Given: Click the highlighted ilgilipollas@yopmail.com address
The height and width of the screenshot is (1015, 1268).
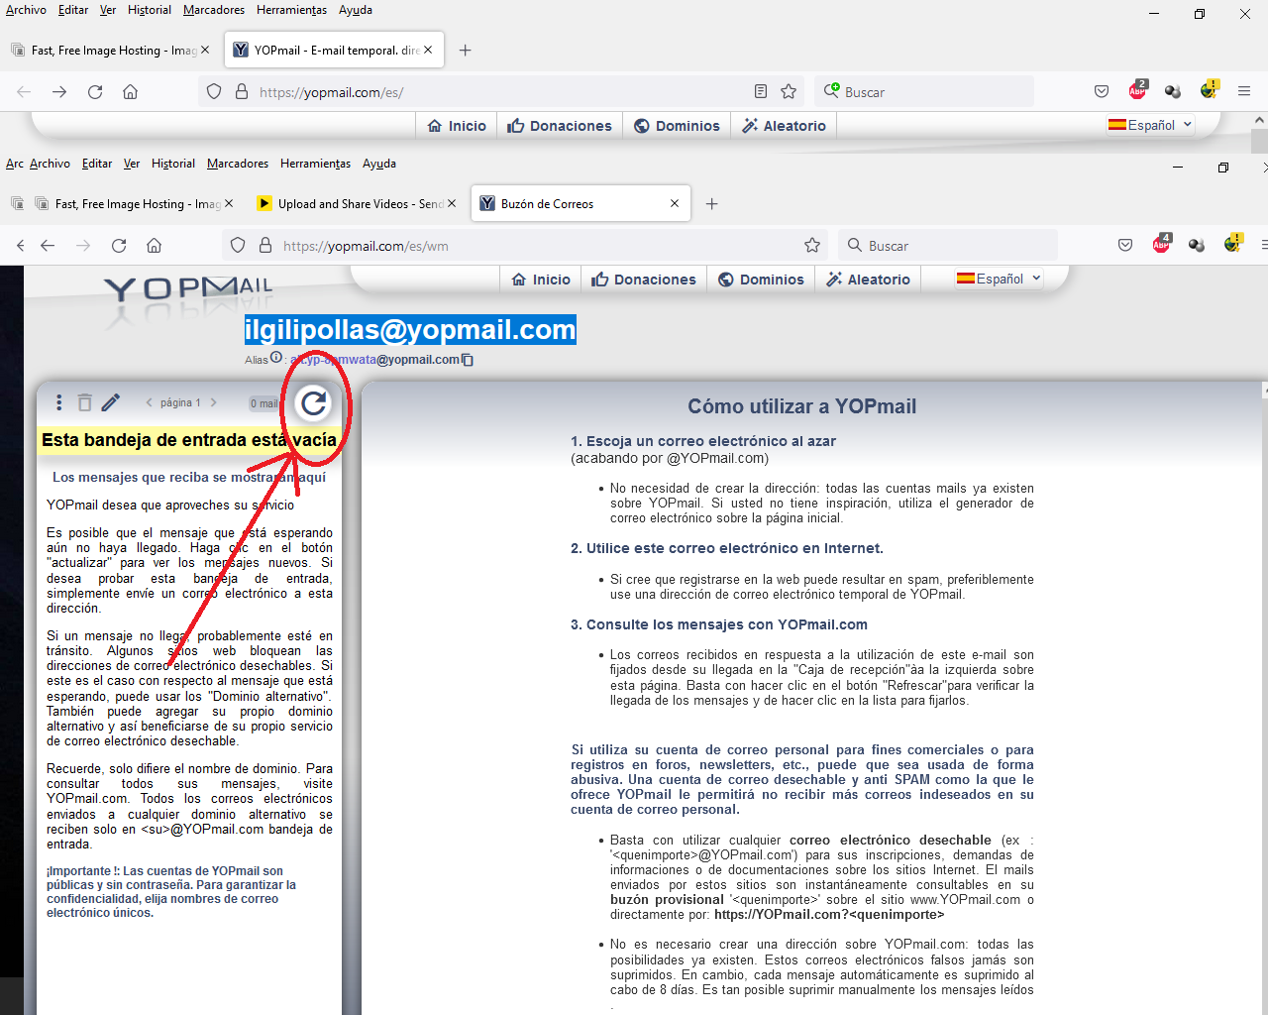Looking at the screenshot, I should click(x=410, y=330).
